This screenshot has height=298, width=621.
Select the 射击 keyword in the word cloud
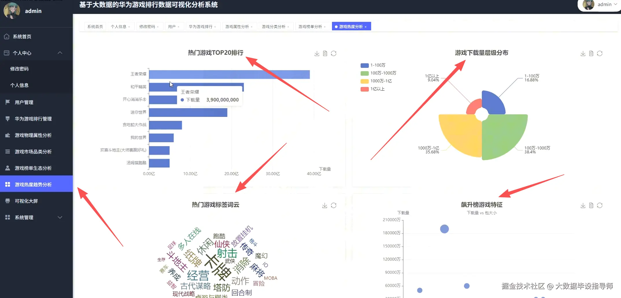click(227, 253)
